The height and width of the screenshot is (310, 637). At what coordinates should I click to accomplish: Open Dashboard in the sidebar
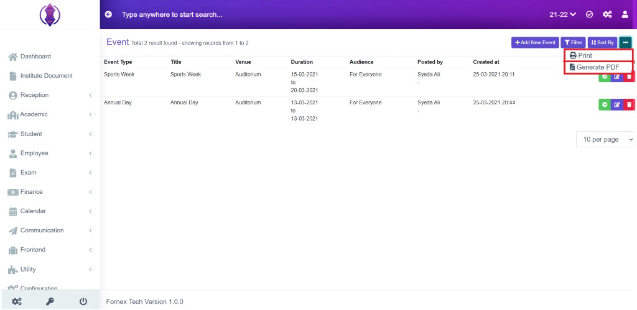[x=50, y=57]
